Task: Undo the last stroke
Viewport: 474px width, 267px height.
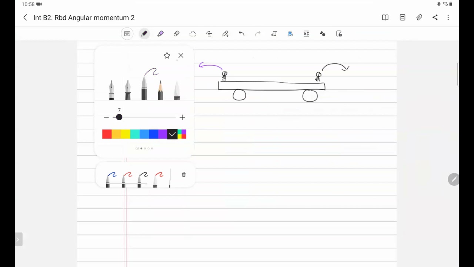Action: (x=241, y=34)
